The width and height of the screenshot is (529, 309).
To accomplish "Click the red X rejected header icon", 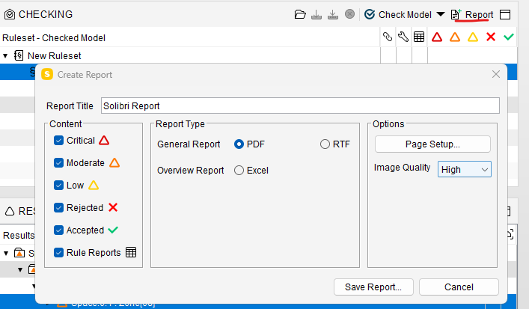I will pyautogui.click(x=491, y=37).
